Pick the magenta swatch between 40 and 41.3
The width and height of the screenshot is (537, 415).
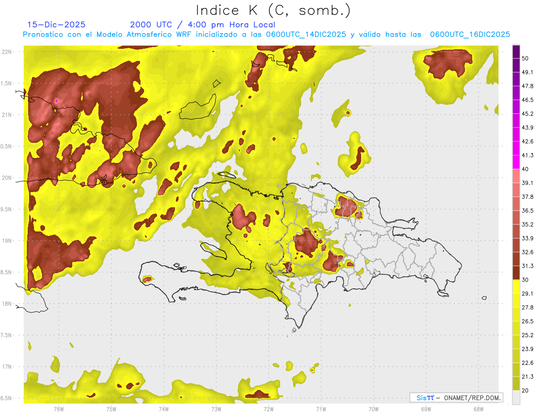coord(516,162)
